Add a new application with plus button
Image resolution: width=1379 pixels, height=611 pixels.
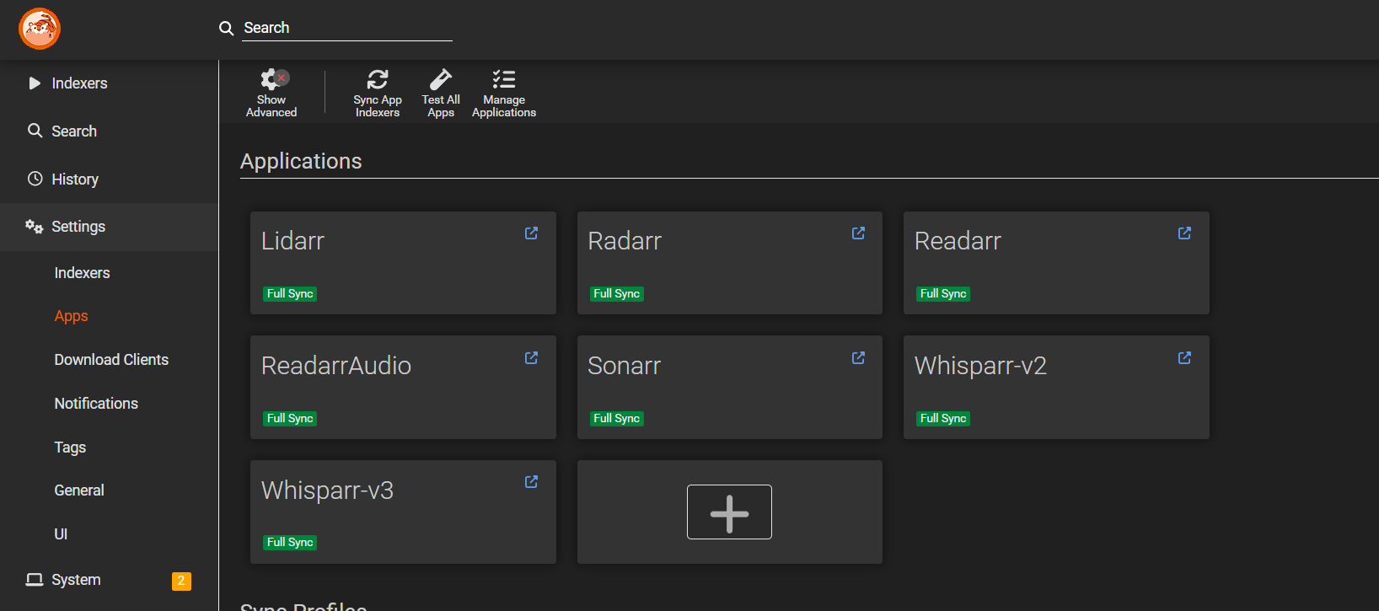click(729, 512)
